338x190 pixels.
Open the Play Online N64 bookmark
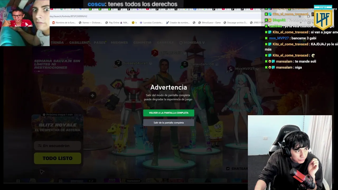(116, 23)
